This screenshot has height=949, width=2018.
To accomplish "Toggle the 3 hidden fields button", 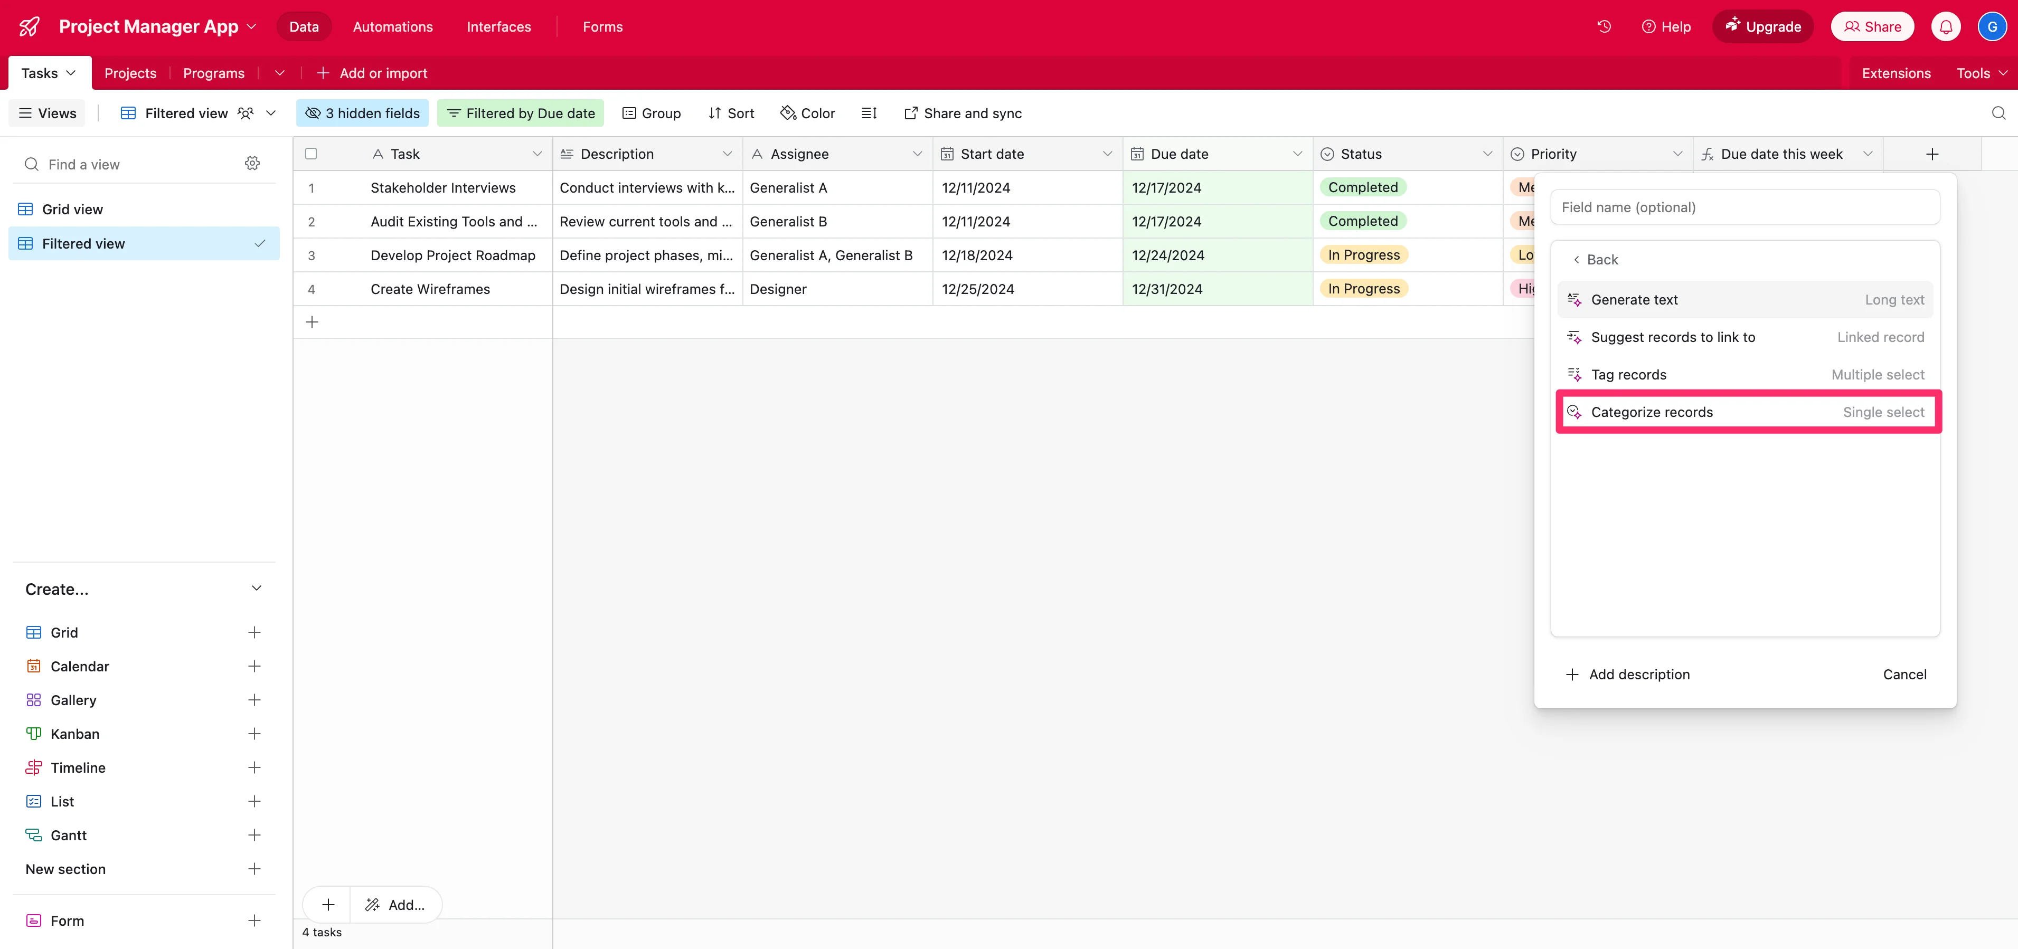I will [x=362, y=113].
